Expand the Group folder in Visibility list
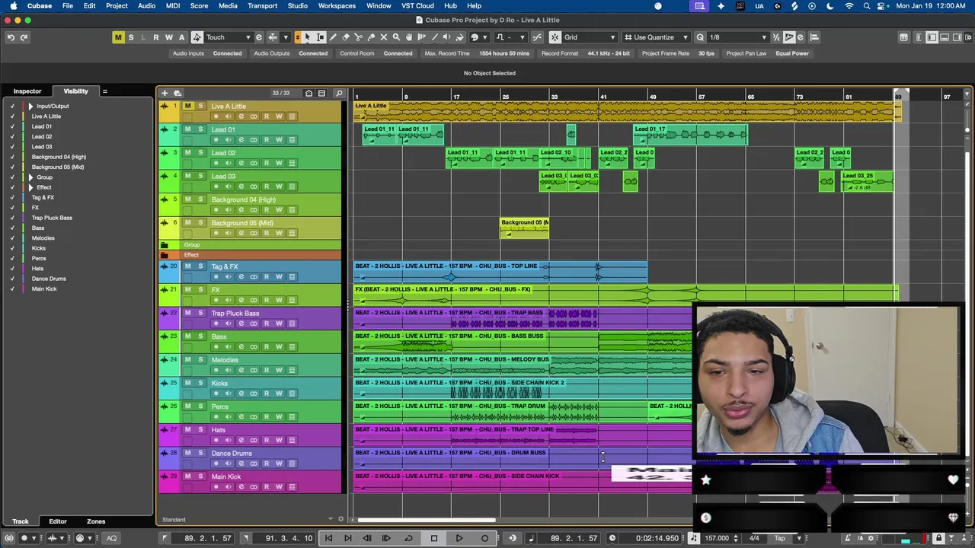 (x=30, y=177)
